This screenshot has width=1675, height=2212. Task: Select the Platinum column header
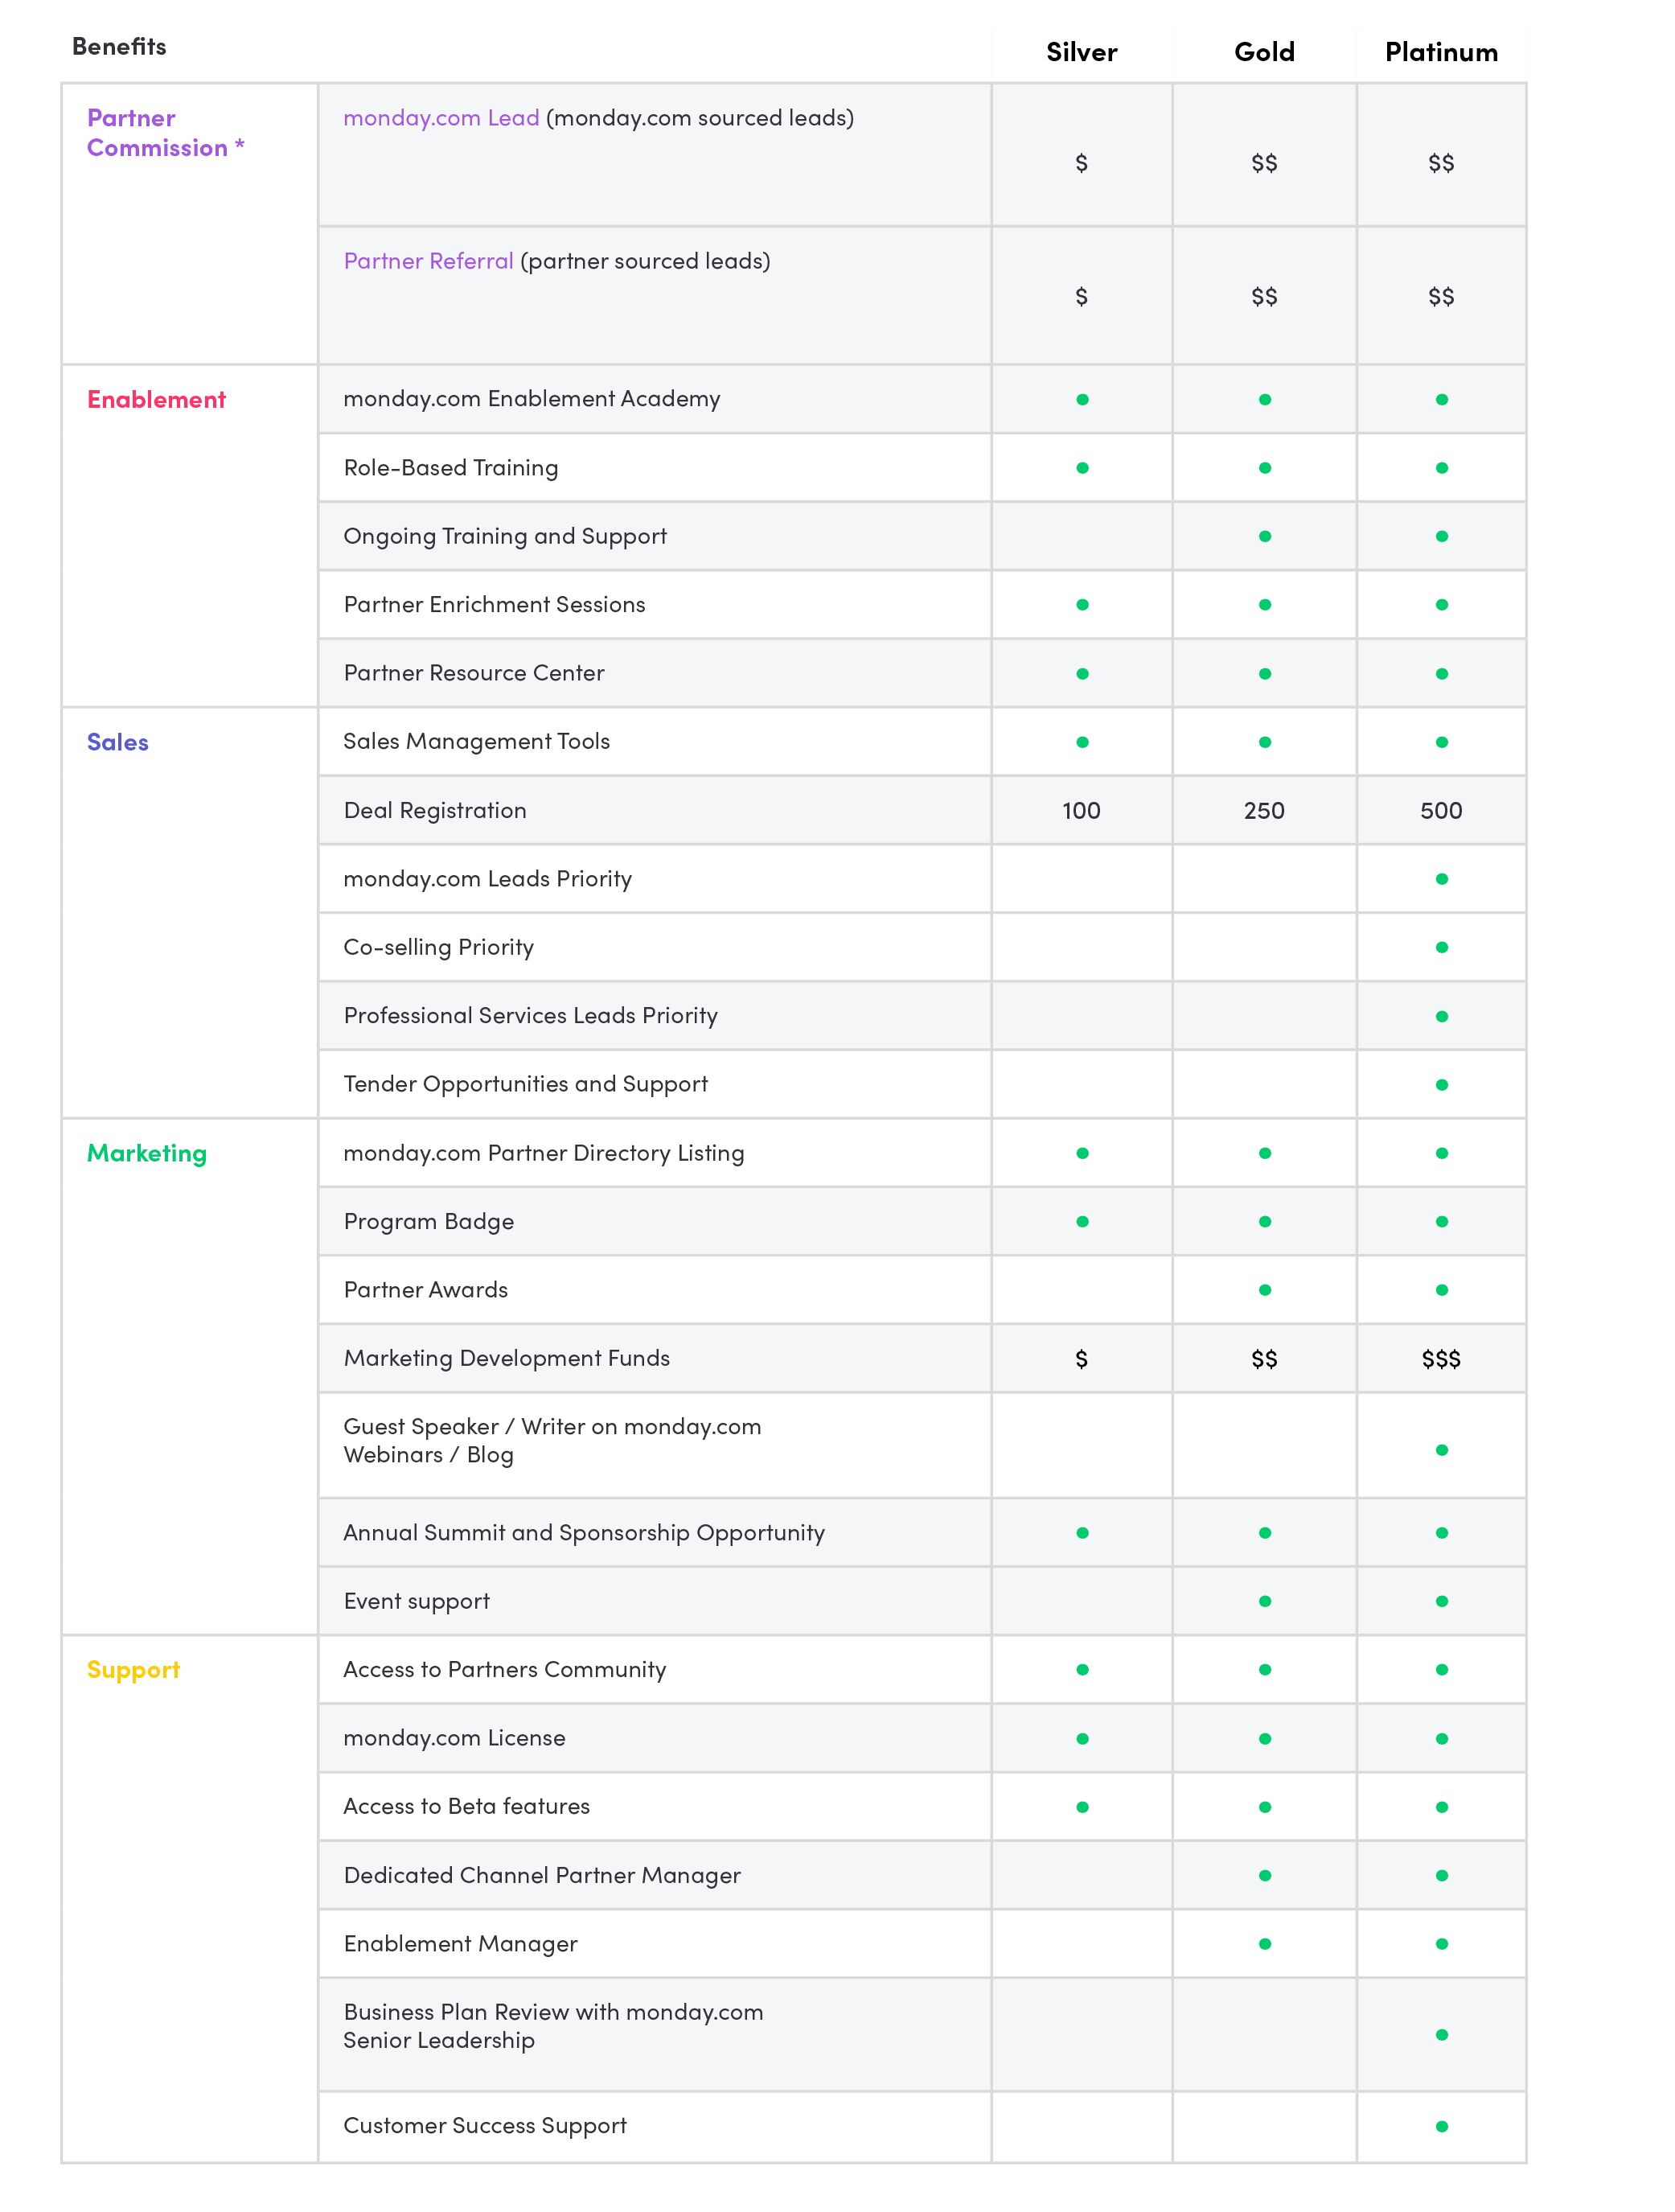click(1441, 52)
